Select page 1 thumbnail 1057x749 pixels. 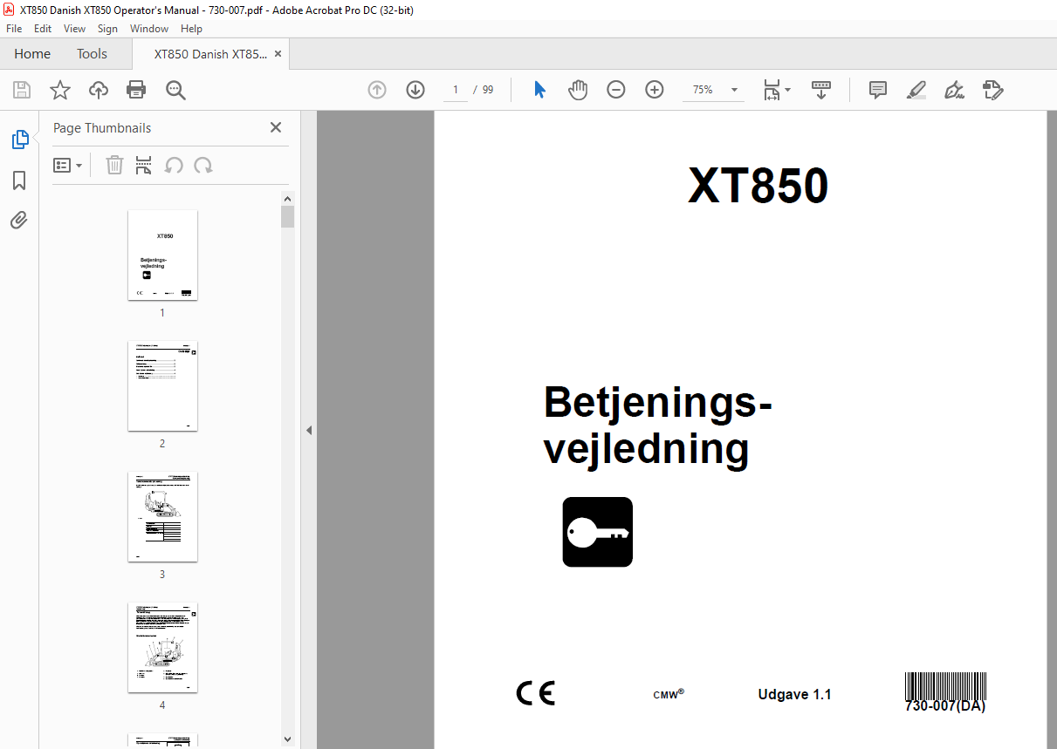click(x=162, y=255)
